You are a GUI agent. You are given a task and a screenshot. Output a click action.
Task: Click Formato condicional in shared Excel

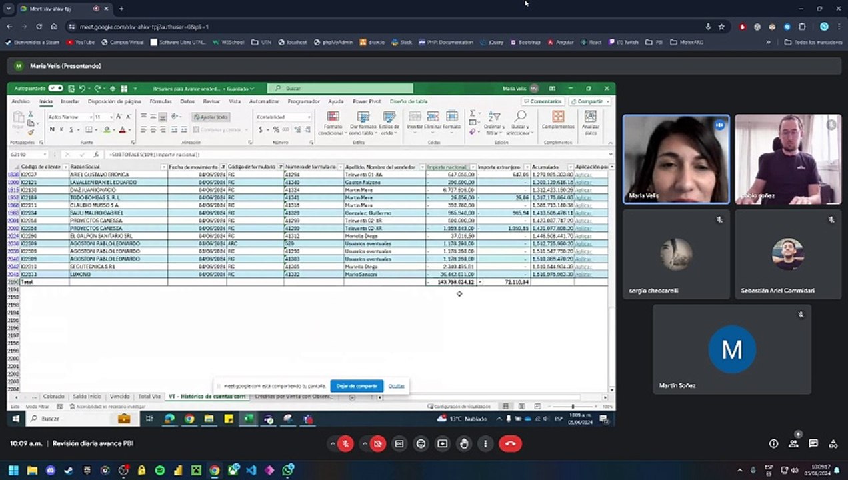[x=333, y=123]
